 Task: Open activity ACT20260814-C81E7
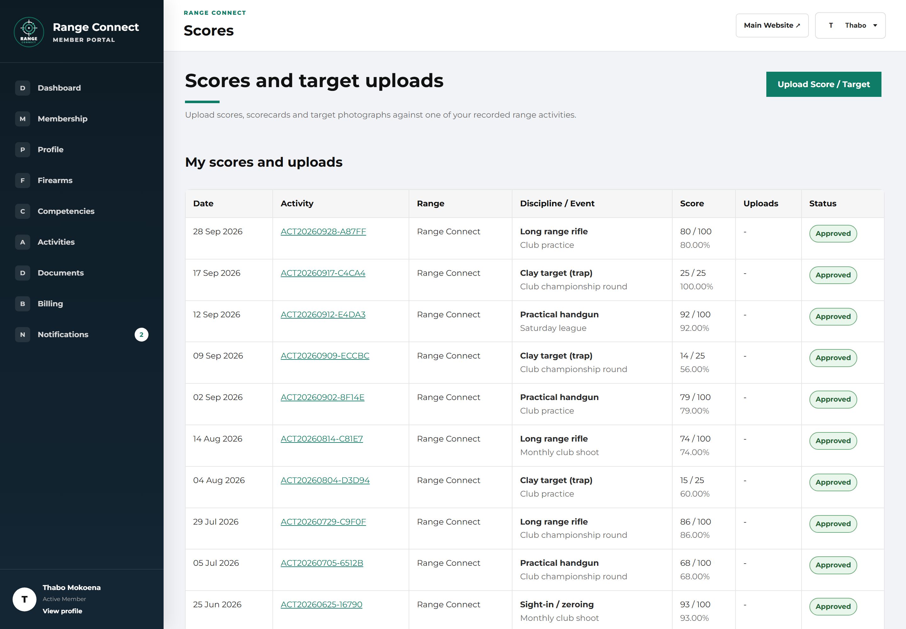322,439
